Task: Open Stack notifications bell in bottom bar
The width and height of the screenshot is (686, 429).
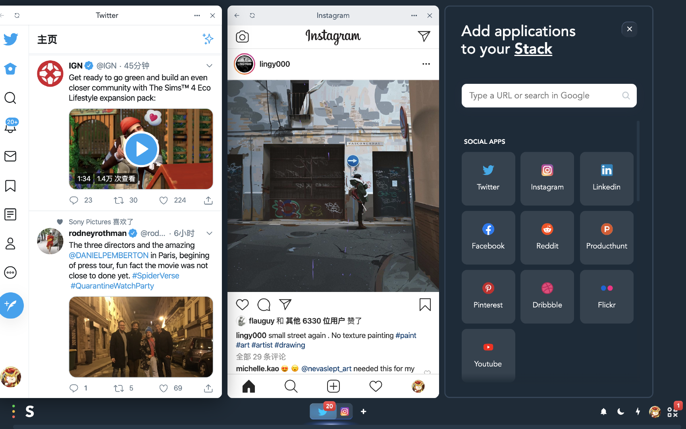Action: point(603,412)
